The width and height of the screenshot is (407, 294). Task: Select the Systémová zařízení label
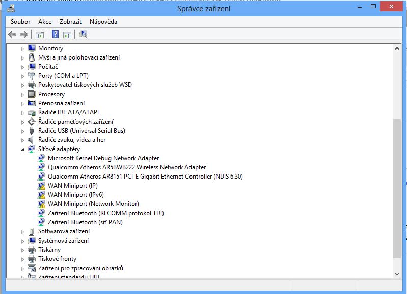[x=63, y=241]
